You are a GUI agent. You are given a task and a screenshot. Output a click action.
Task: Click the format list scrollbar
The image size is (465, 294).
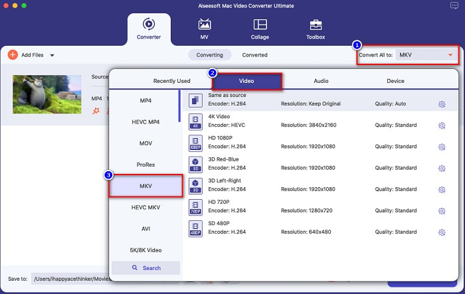(x=179, y=106)
